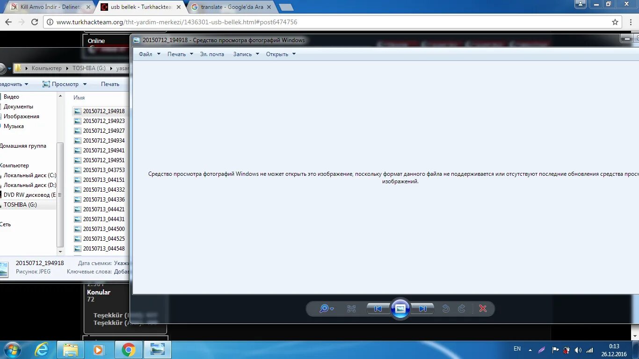Expand Просмотр dropdown arrow in Explorer
Viewport: 639px width, 359px height.
(85, 84)
